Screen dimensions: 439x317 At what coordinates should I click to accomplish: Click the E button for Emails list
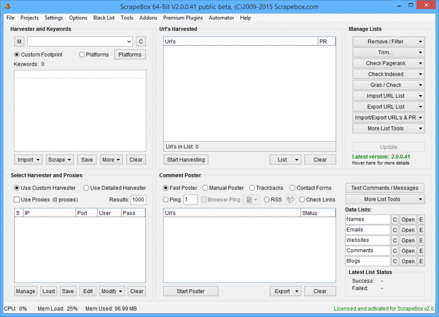pyautogui.click(x=421, y=230)
